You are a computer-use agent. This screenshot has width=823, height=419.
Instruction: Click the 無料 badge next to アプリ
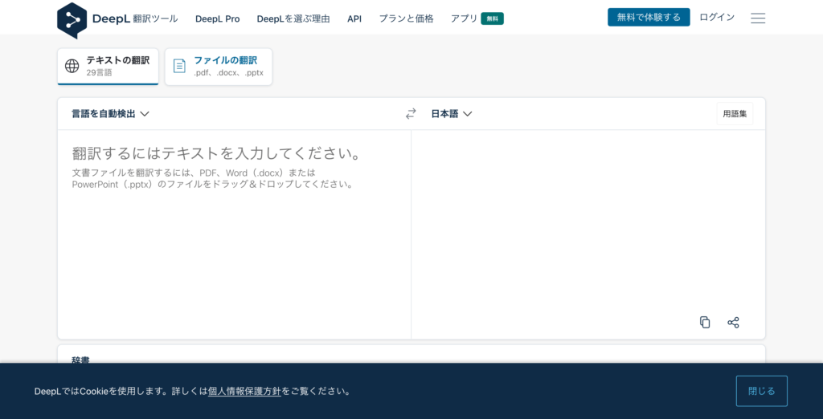493,19
